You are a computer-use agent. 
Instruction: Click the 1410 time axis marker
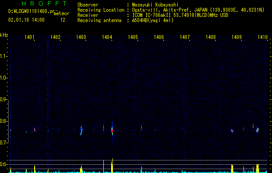pos(262,37)
